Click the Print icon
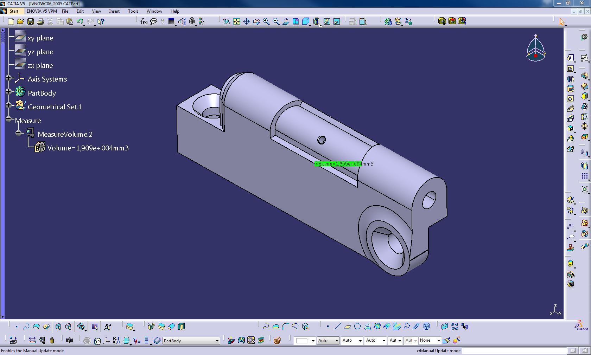Viewport: 591px width, 355px height. (x=40, y=21)
